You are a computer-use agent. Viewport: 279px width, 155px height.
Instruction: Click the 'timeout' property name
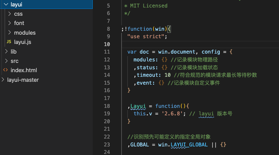[147, 75]
